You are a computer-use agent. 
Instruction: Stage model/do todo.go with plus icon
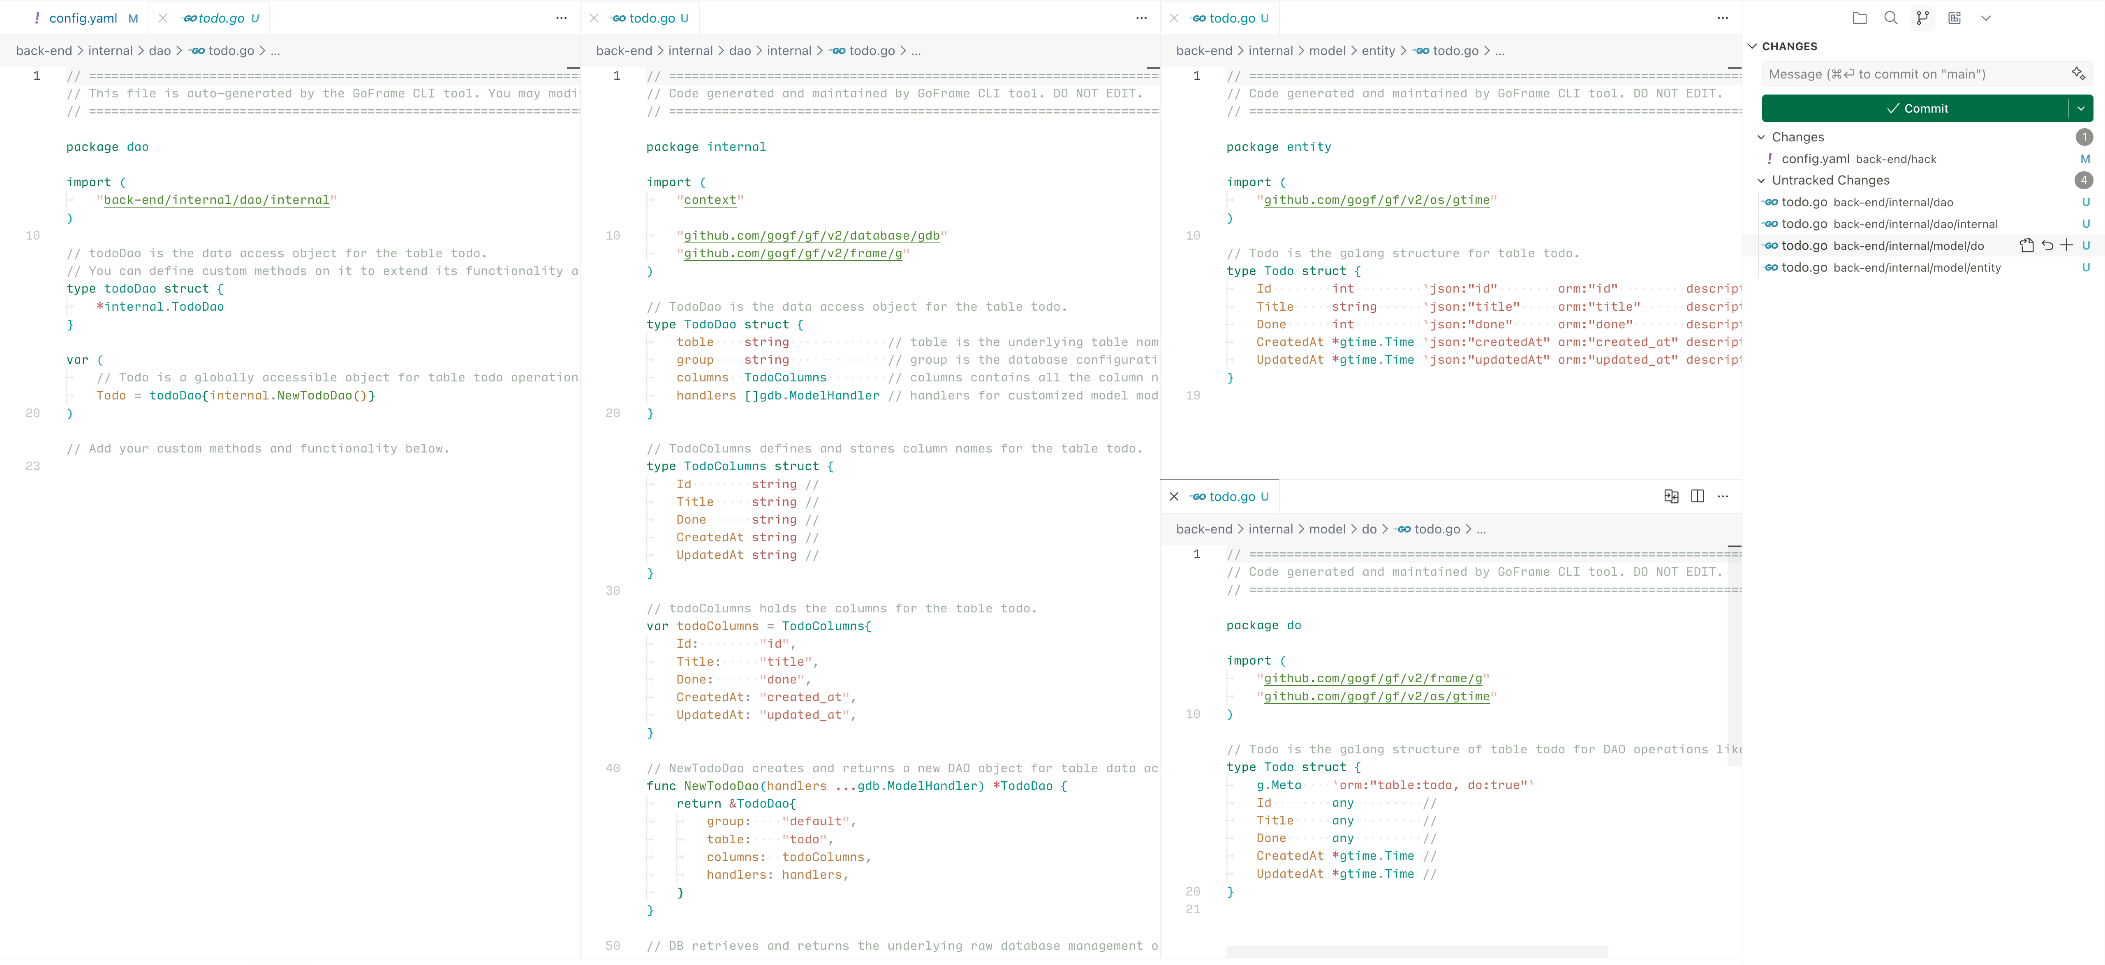[x=2067, y=245]
